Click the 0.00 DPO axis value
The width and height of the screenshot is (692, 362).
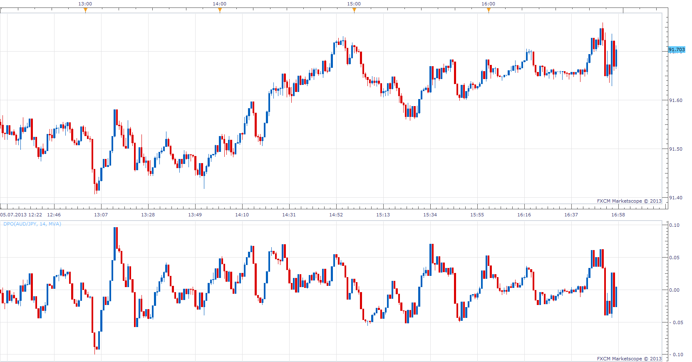(x=674, y=290)
